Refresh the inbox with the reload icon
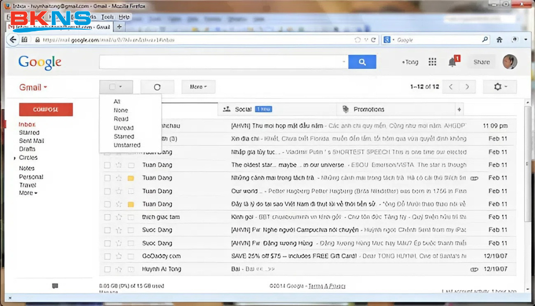The image size is (535, 306). pos(157,87)
